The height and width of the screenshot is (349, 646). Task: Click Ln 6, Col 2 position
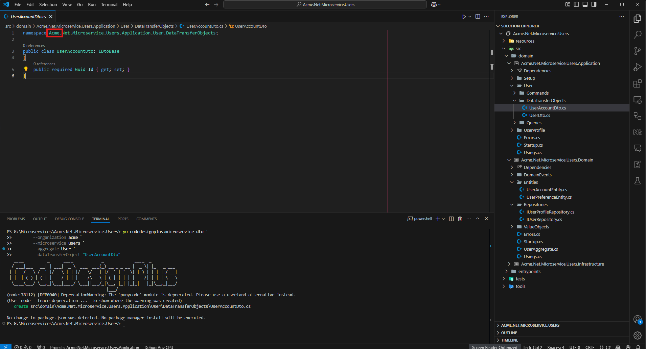533,347
